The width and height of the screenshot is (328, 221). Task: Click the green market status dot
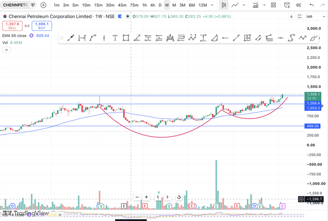click(128, 16)
